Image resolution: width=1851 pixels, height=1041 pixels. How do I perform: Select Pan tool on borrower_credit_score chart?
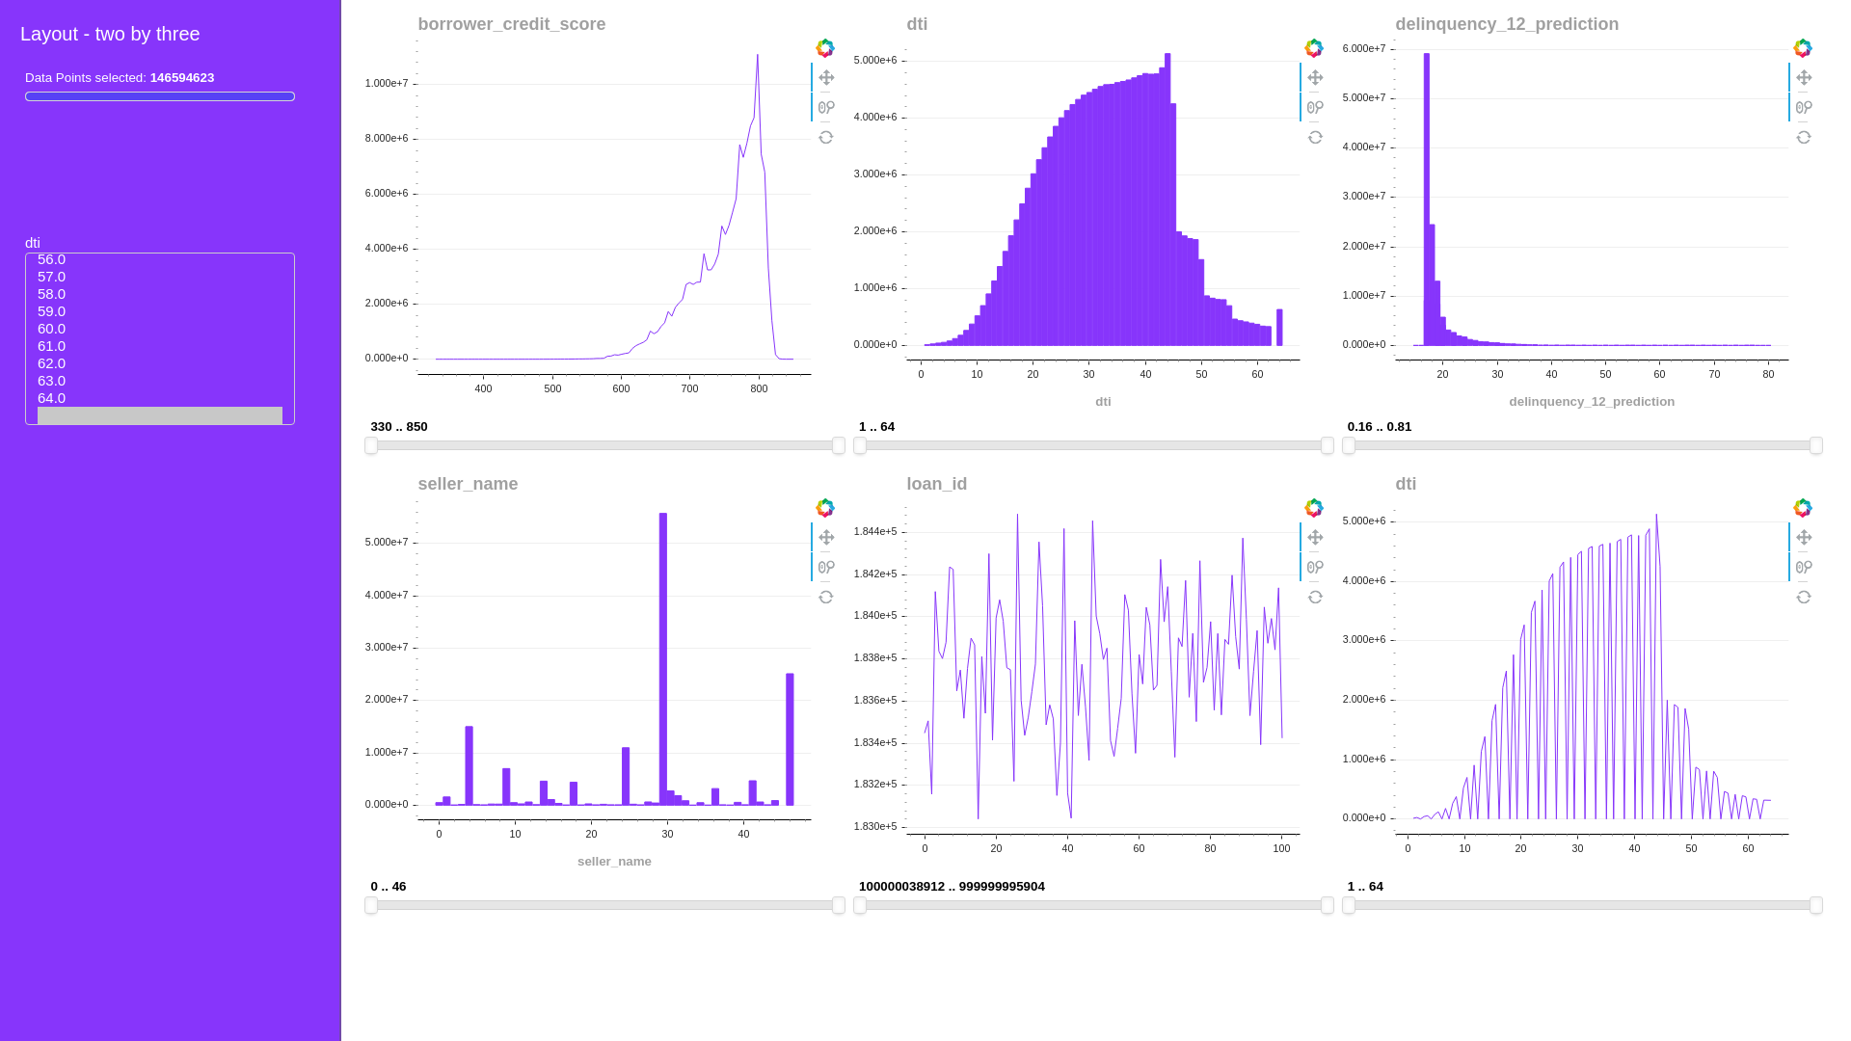click(x=826, y=78)
